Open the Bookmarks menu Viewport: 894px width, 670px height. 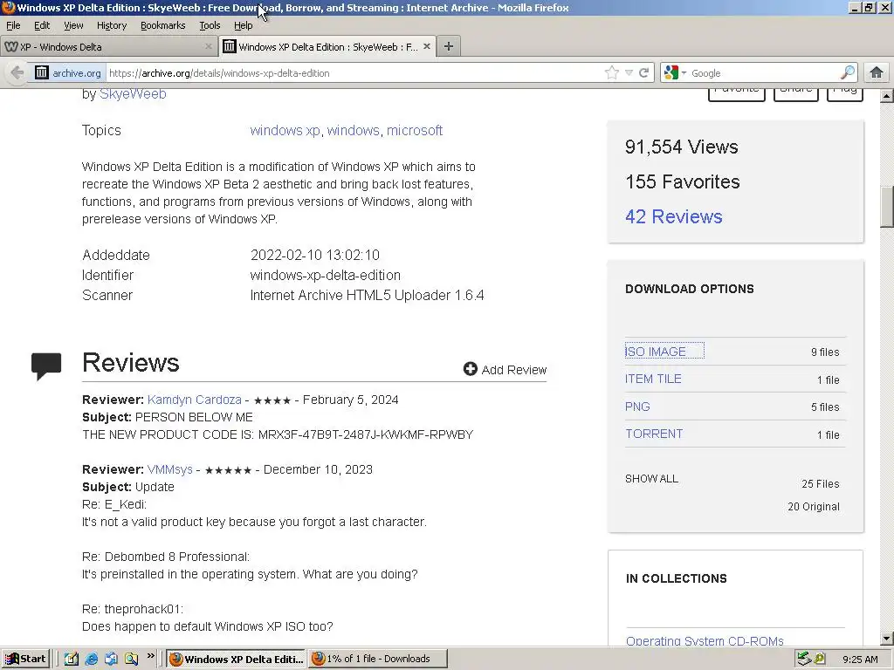[163, 25]
